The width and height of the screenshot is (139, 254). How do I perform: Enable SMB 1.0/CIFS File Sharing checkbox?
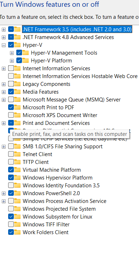click(x=11, y=147)
